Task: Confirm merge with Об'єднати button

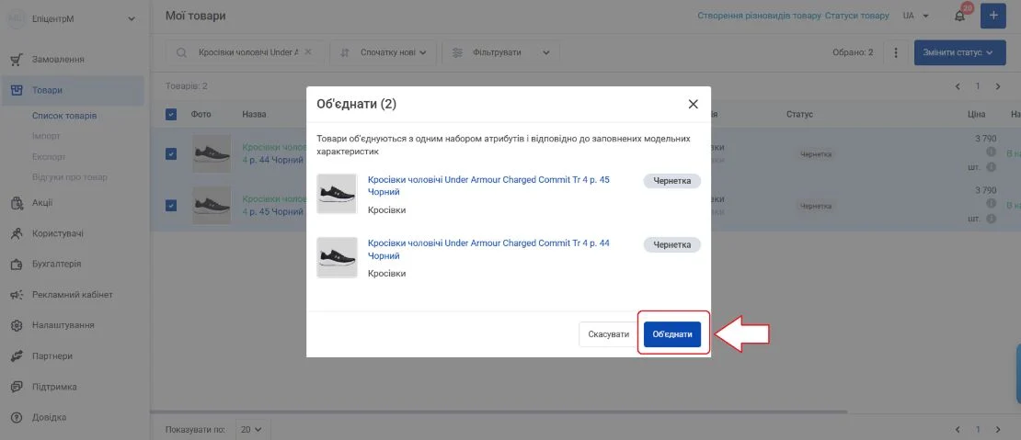Action: tap(672, 334)
